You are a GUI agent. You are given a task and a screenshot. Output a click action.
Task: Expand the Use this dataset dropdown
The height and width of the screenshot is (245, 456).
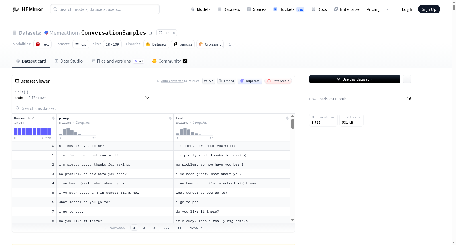point(355,79)
